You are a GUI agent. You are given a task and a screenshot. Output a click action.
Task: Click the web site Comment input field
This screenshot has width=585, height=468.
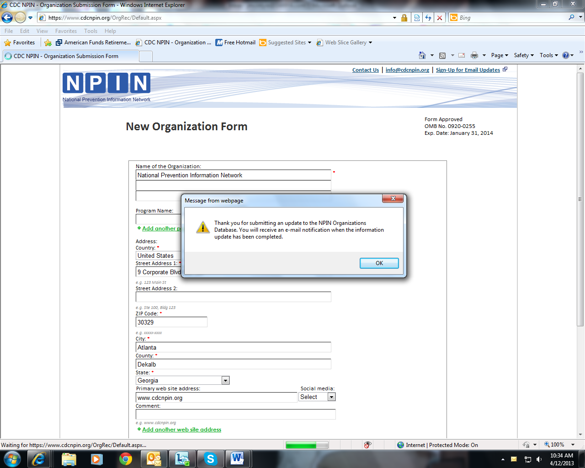click(236, 414)
